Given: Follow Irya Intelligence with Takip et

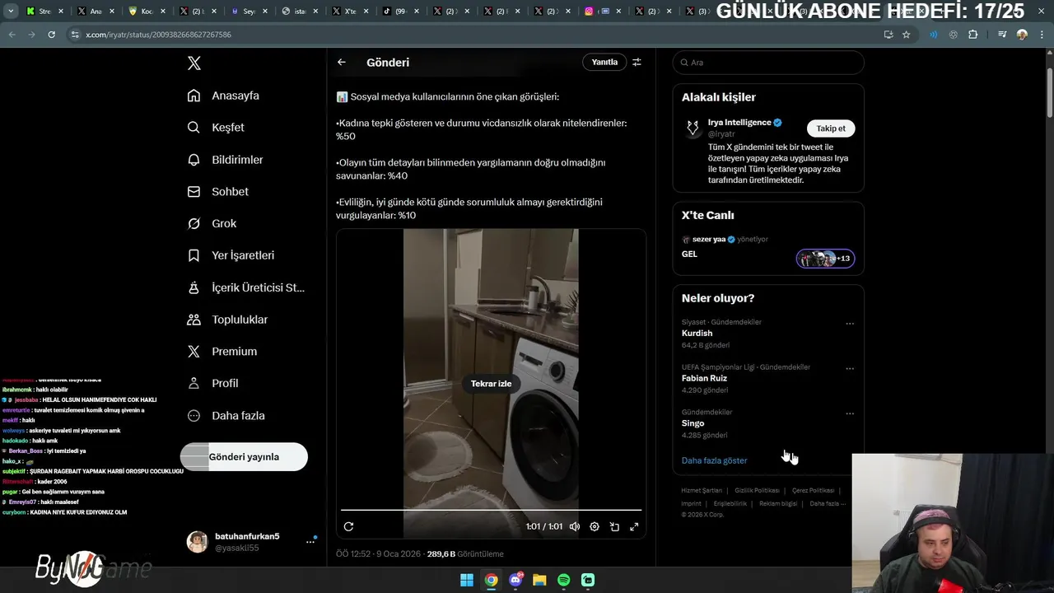Looking at the screenshot, I should (831, 128).
